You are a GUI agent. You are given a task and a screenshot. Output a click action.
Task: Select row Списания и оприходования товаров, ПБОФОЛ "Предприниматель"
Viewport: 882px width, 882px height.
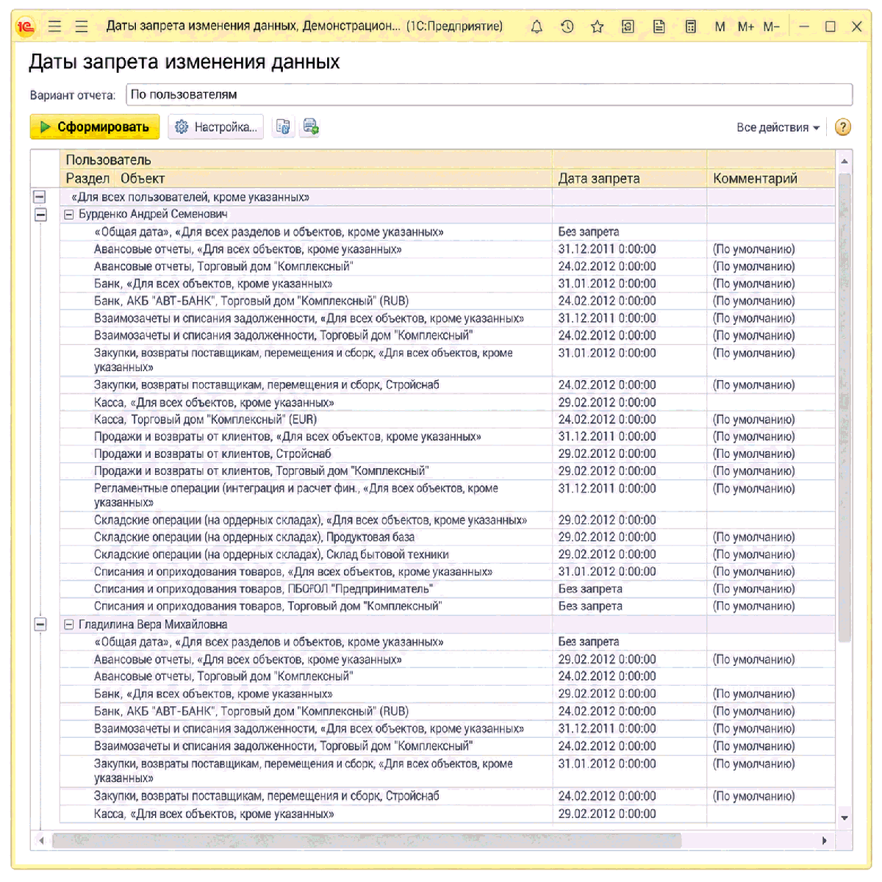(x=448, y=589)
